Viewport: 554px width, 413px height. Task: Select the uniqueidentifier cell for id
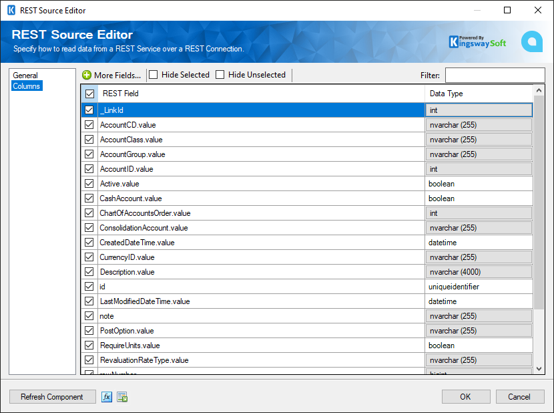tap(479, 286)
